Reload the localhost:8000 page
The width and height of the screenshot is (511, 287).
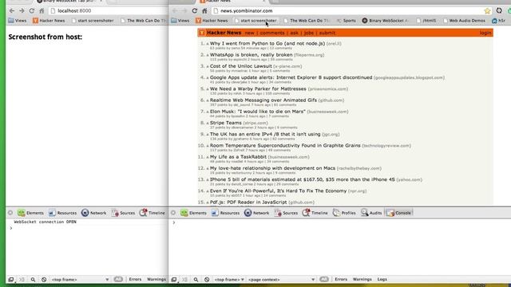point(32,10)
